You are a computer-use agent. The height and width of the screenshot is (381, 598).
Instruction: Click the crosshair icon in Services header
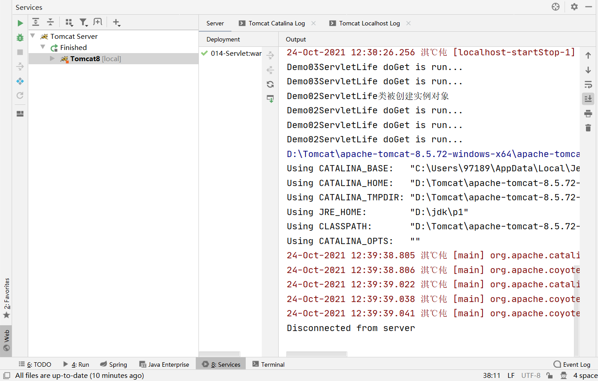pyautogui.click(x=556, y=7)
